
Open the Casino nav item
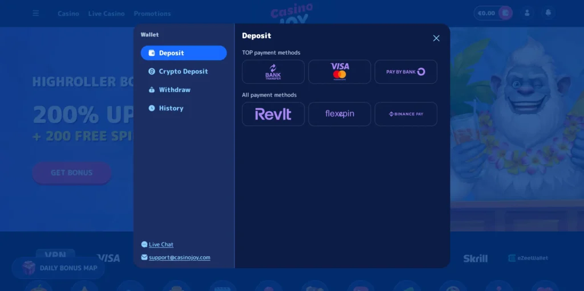(x=68, y=14)
